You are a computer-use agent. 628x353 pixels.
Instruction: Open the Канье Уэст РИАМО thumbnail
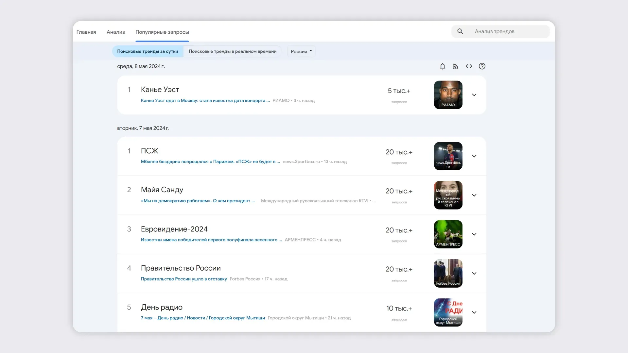pos(448,95)
